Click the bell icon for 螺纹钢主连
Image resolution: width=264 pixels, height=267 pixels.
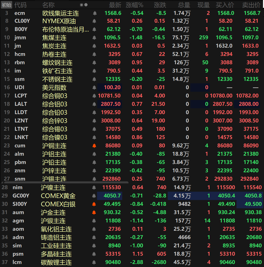[x=94, y=63]
